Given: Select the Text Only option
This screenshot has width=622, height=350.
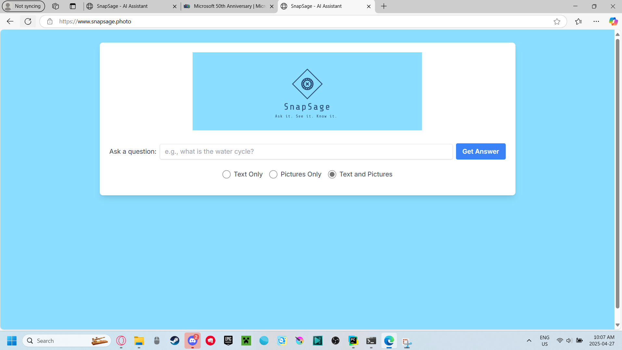Looking at the screenshot, I should [226, 175].
